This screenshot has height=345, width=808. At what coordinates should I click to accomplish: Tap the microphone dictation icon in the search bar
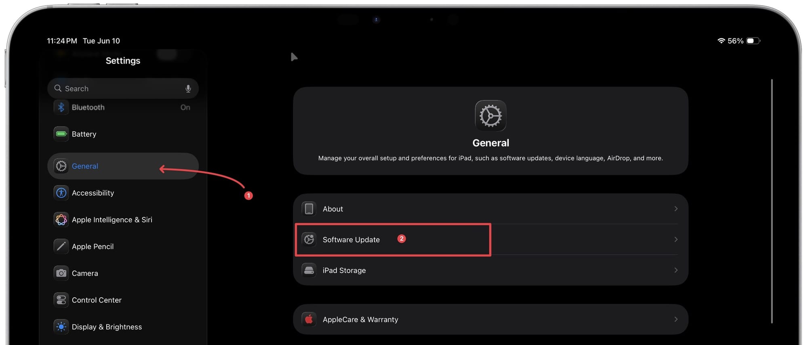tap(188, 89)
